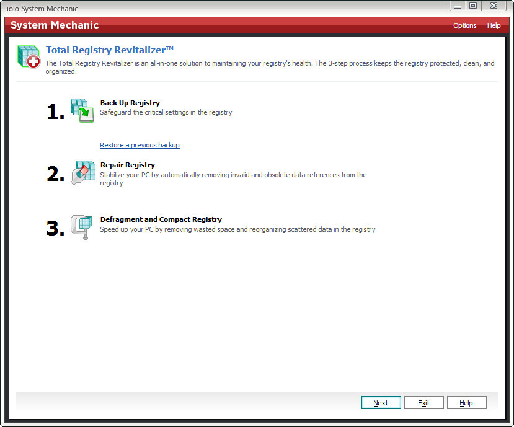
Task: Minimize the iolo System Mechanic window
Action: (458, 6)
